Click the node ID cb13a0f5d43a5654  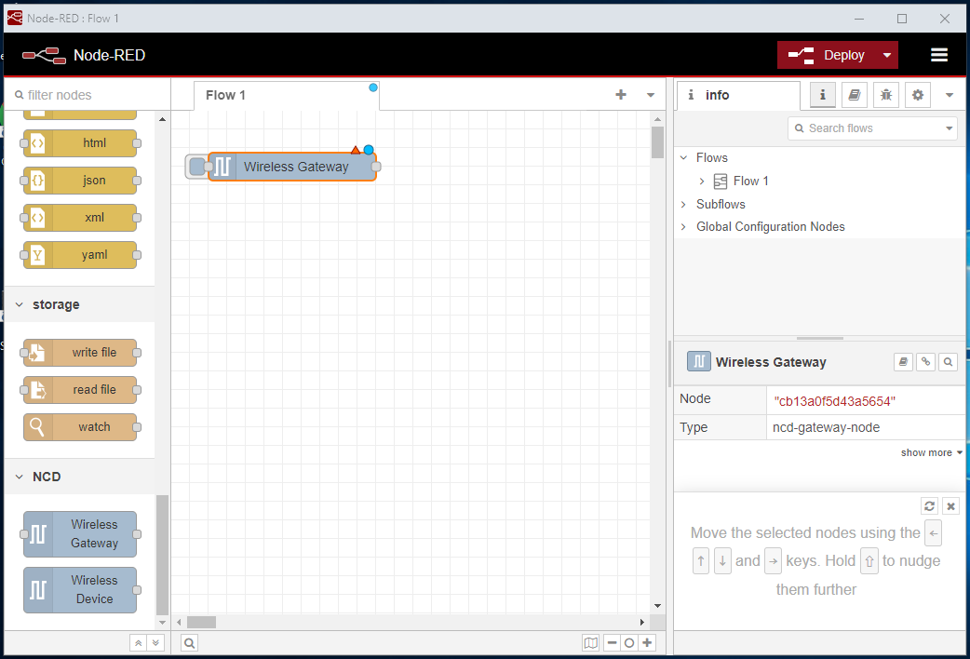click(834, 401)
